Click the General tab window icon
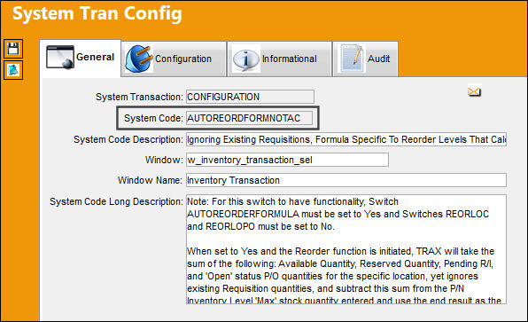This screenshot has width=528, height=322. (x=60, y=57)
